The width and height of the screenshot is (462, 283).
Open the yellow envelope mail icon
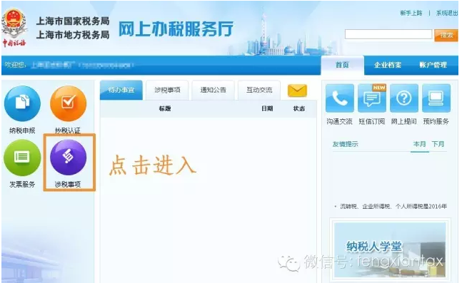297,91
